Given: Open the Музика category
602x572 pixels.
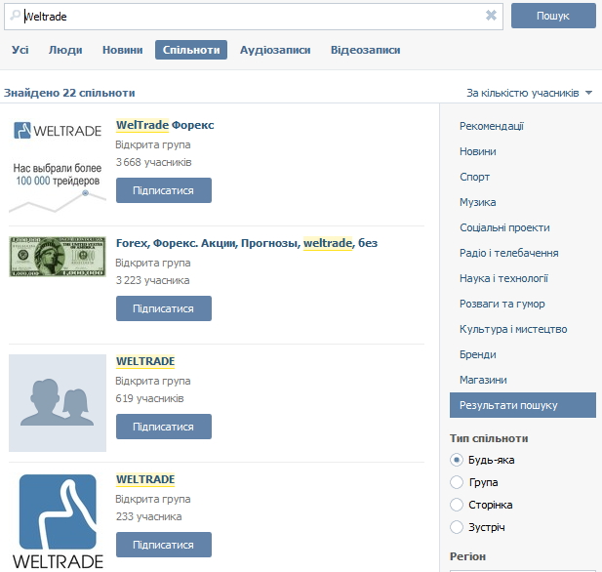Looking at the screenshot, I should (x=478, y=202).
